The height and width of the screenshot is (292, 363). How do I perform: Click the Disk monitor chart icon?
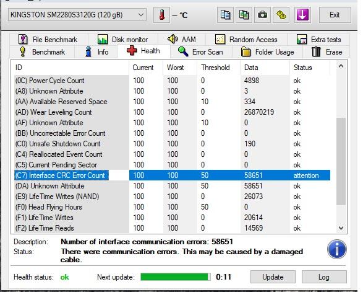(x=103, y=39)
